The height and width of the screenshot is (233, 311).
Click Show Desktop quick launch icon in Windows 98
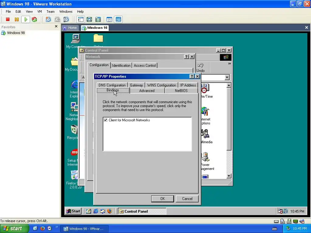coord(89,211)
